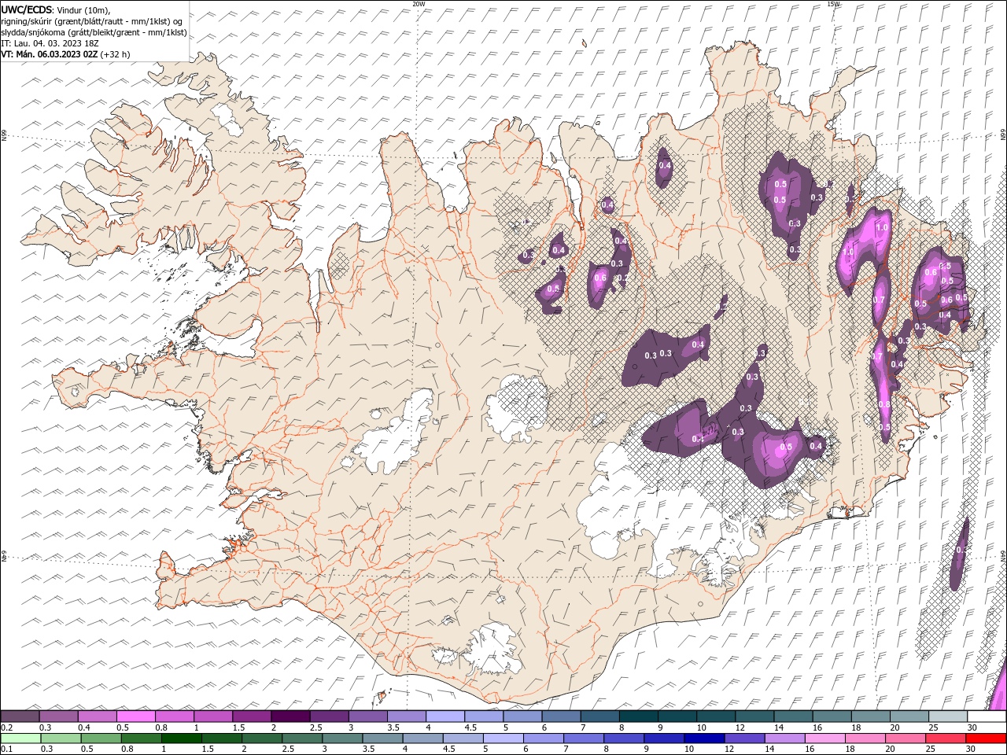Image resolution: width=1007 pixels, height=755 pixels.
Task: Click the 15W longitude label
Action: (833, 4)
